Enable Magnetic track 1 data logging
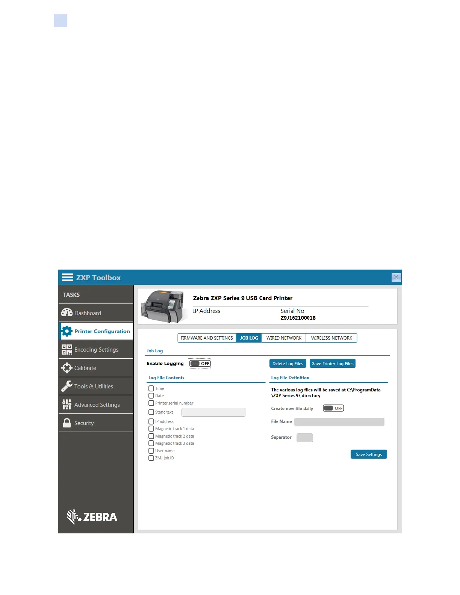460x595 pixels. coord(151,429)
